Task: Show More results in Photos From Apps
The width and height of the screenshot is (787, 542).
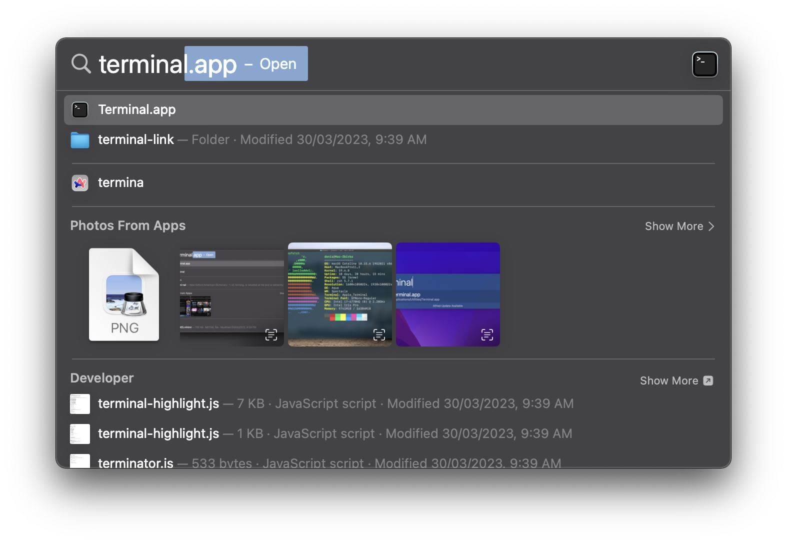Action: pos(679,226)
